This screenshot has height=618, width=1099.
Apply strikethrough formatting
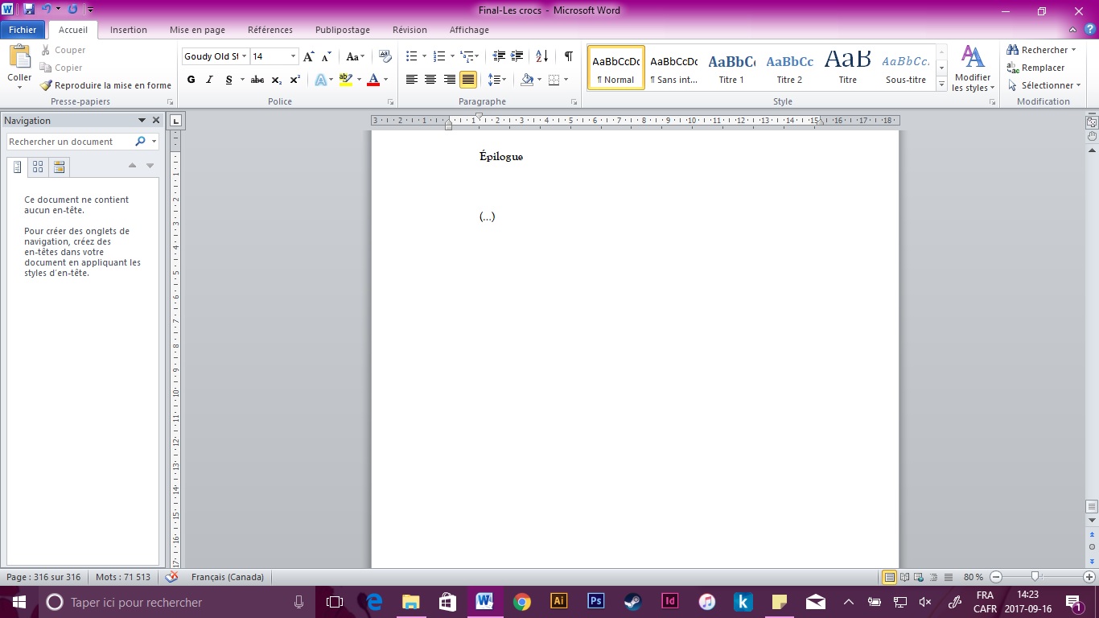click(x=257, y=80)
